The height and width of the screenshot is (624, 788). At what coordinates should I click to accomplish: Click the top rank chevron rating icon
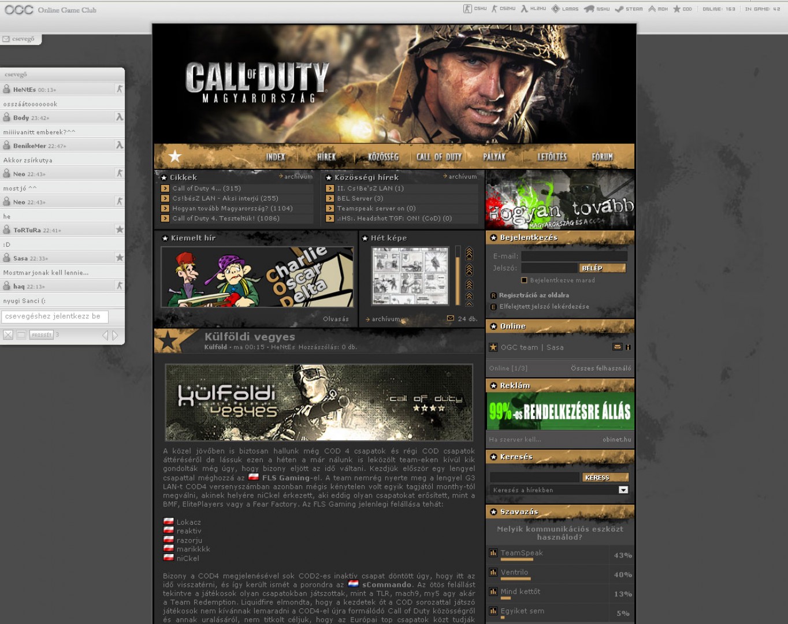[469, 254]
